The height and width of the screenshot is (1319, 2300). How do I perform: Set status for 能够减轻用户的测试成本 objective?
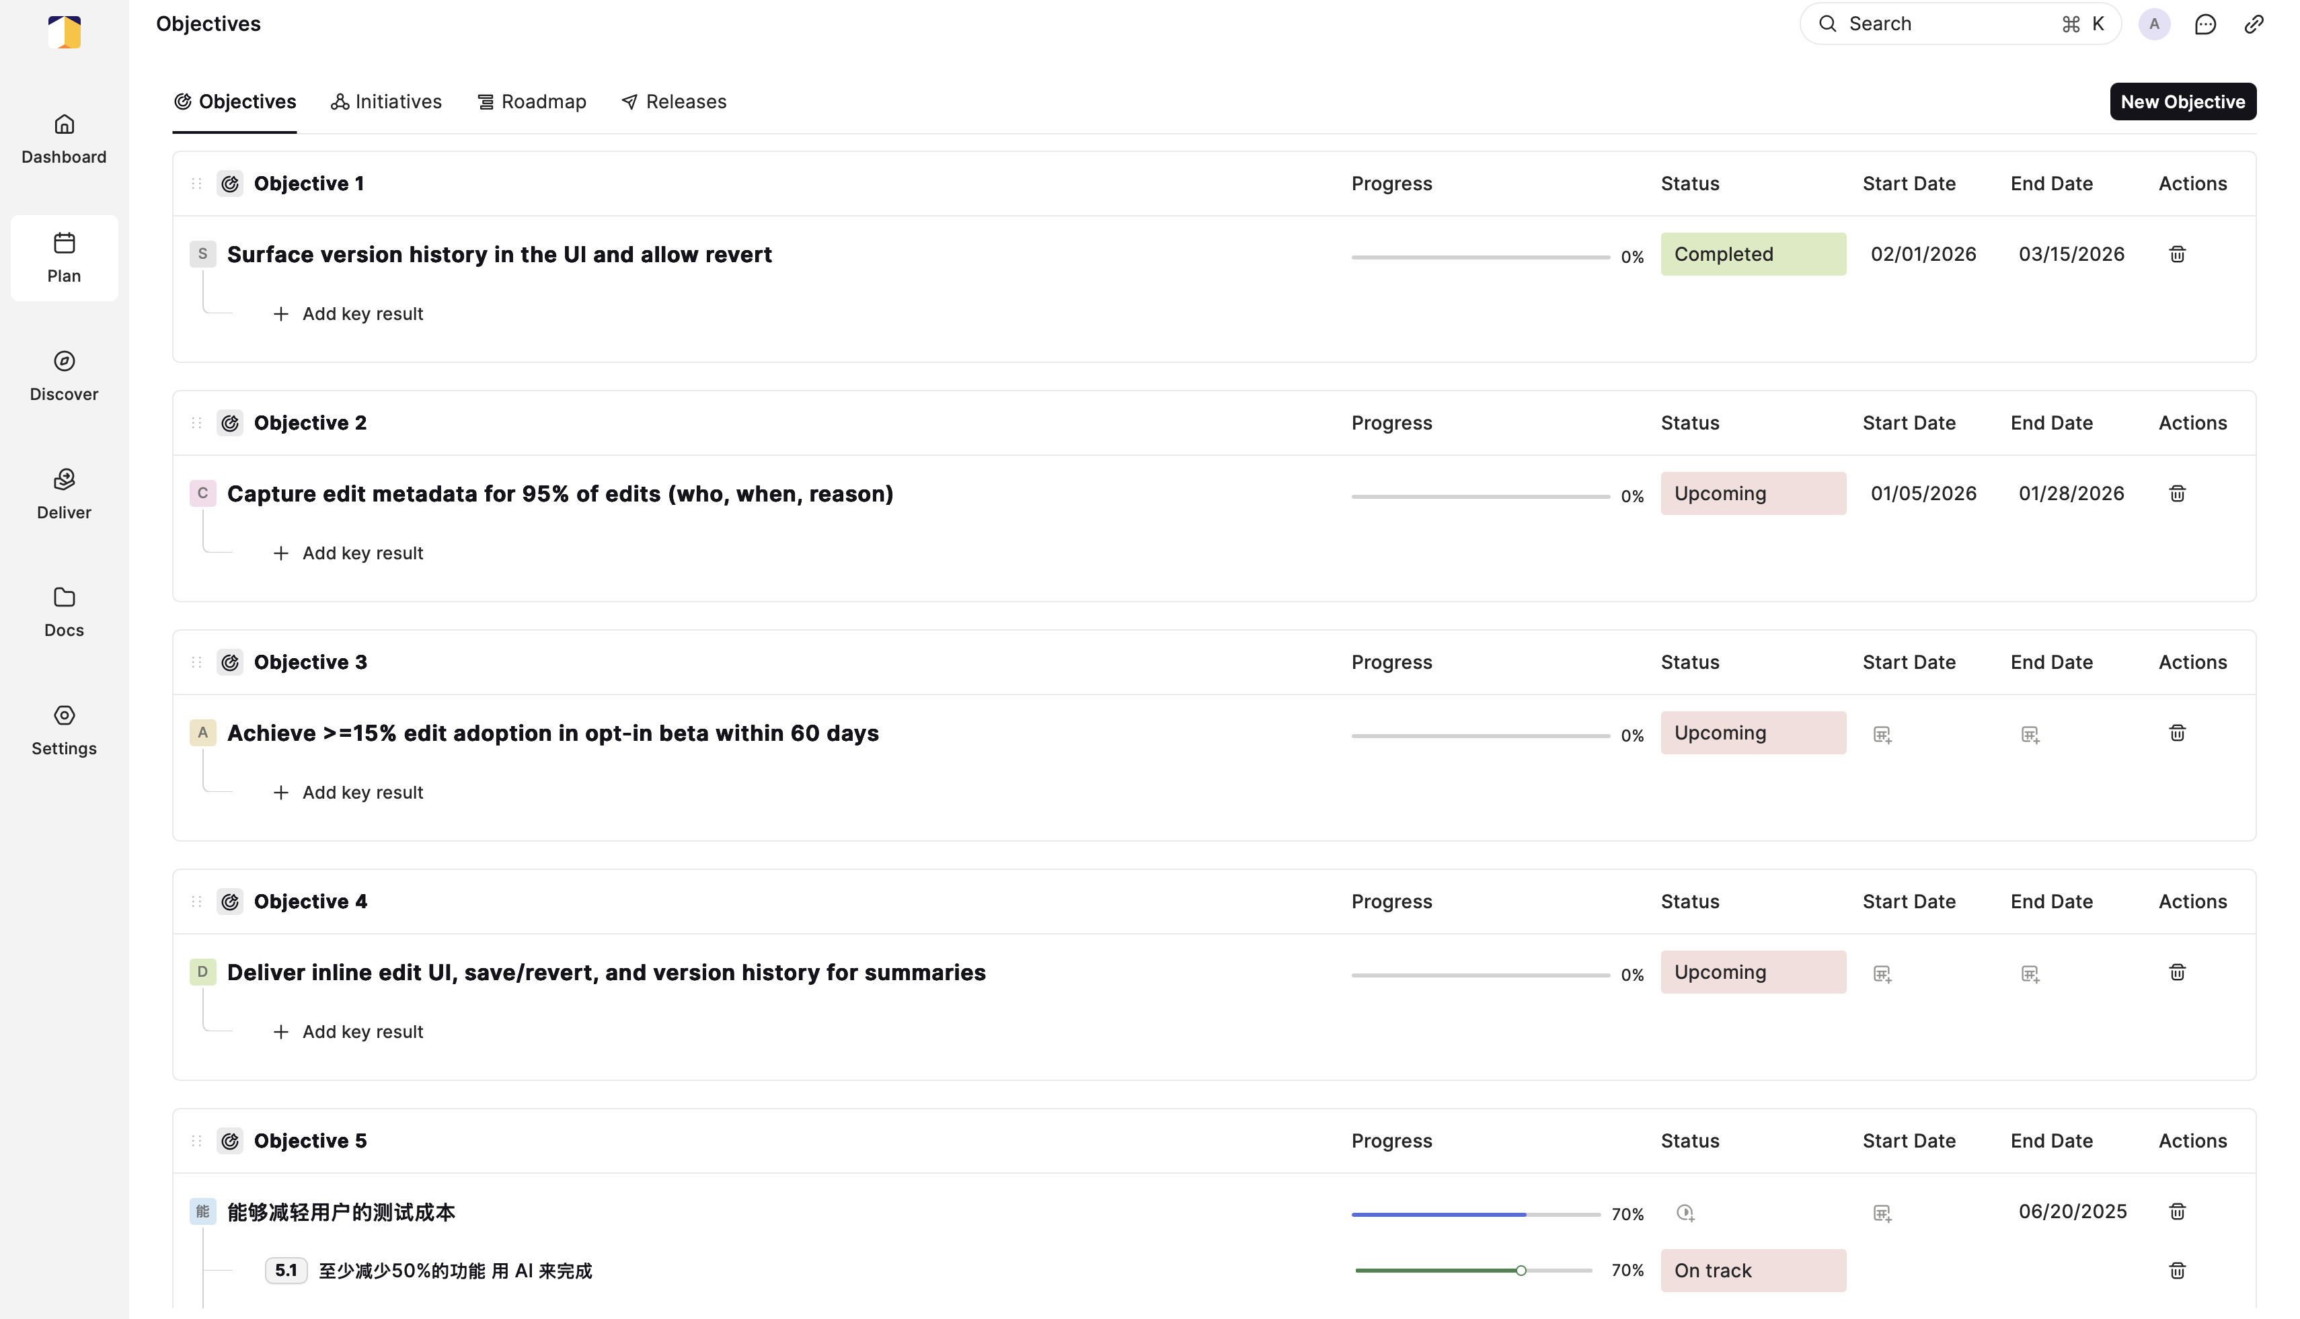pyautogui.click(x=1685, y=1213)
